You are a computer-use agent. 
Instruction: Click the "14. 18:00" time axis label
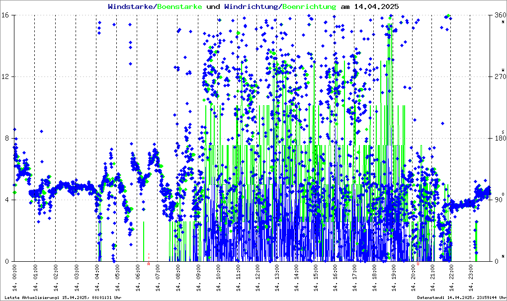[x=374, y=278]
